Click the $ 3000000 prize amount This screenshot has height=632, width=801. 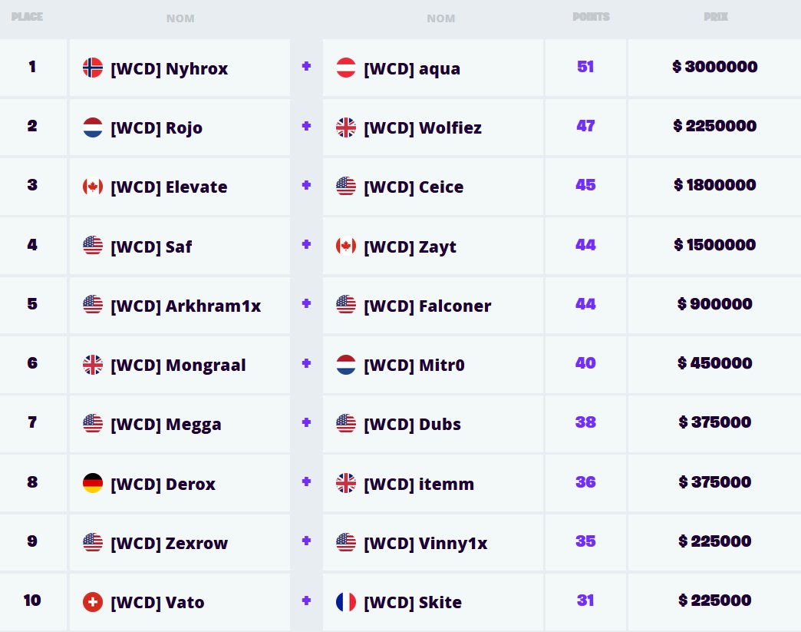(714, 67)
